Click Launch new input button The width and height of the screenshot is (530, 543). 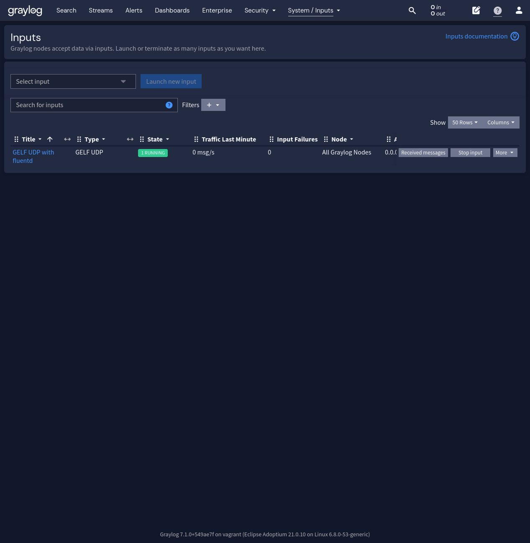coord(171,82)
